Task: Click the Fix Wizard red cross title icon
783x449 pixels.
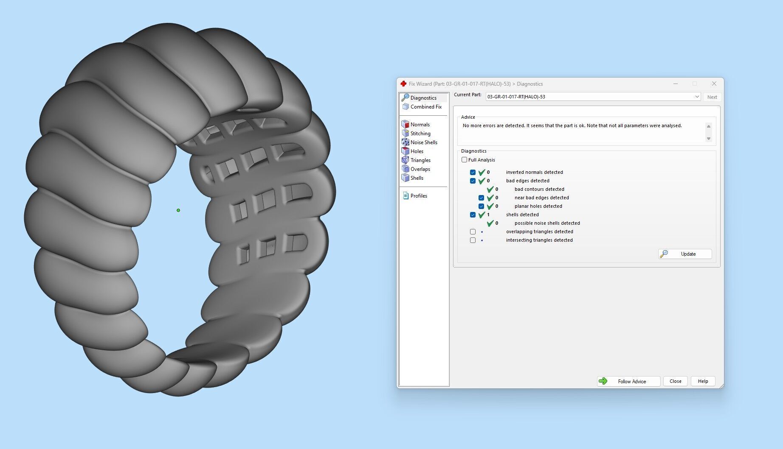Action: click(403, 84)
